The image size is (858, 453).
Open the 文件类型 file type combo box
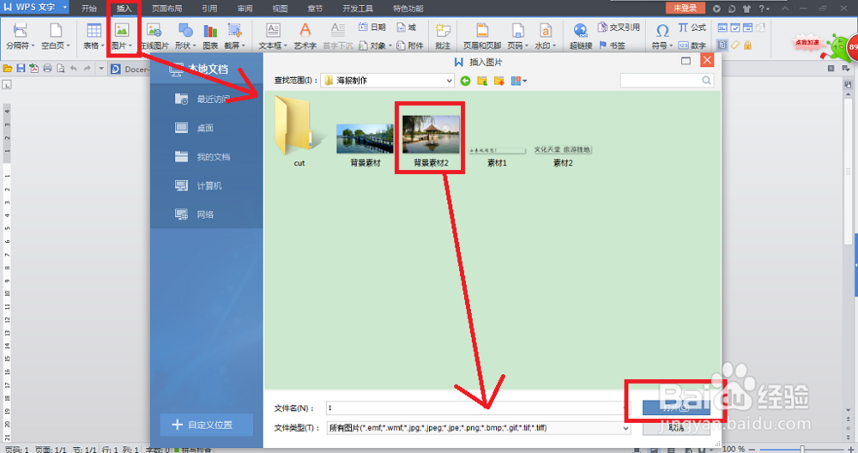click(479, 428)
